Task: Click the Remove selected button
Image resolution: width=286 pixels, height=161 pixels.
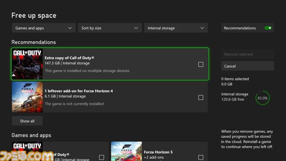Action: 248,54
